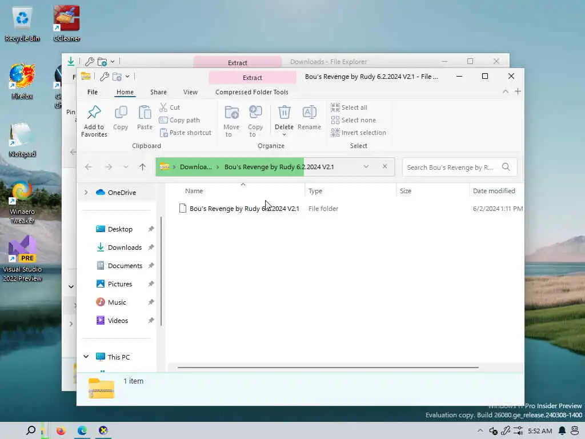Open the quick access toolbar customize dropdown
The height and width of the screenshot is (439, 585).
(x=127, y=77)
